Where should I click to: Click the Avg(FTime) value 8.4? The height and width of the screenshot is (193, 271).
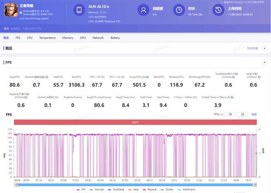pos(126,105)
